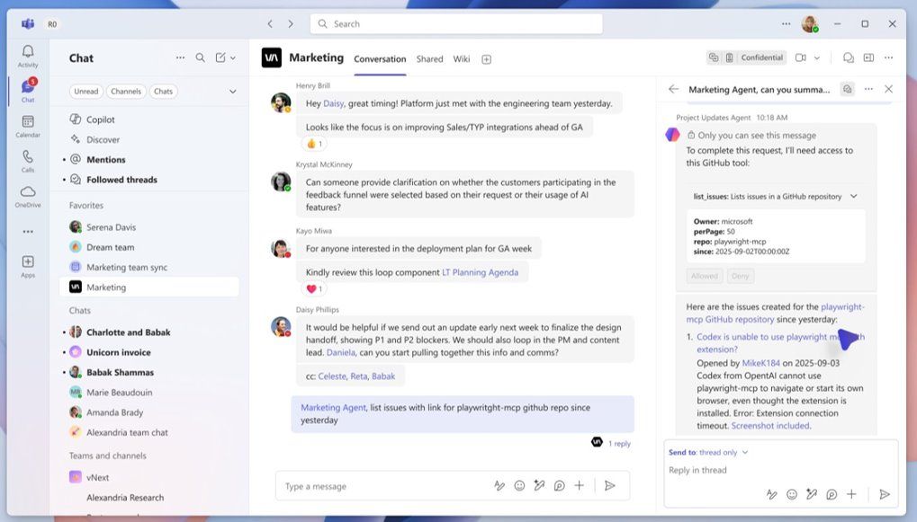Switch to the Wiki tab
The image size is (917, 522).
coord(462,58)
